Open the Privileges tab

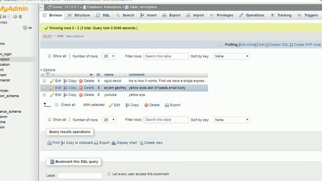221,15
